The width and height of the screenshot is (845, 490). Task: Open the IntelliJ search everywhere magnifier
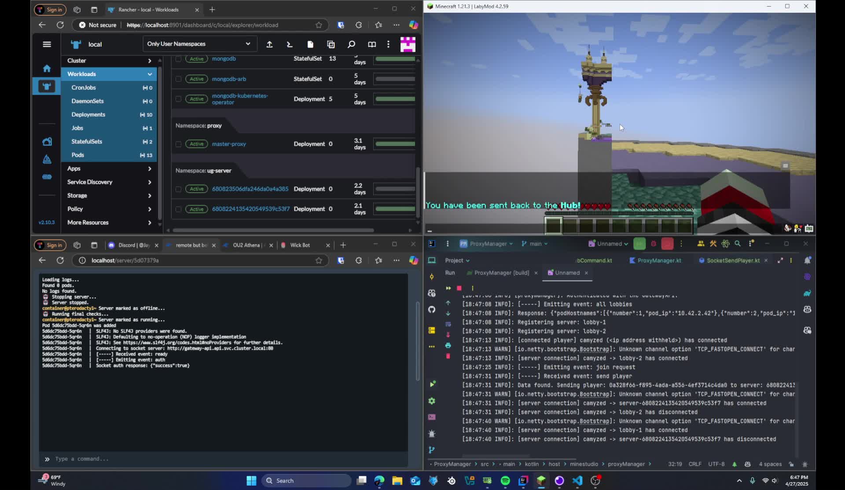[738, 244]
